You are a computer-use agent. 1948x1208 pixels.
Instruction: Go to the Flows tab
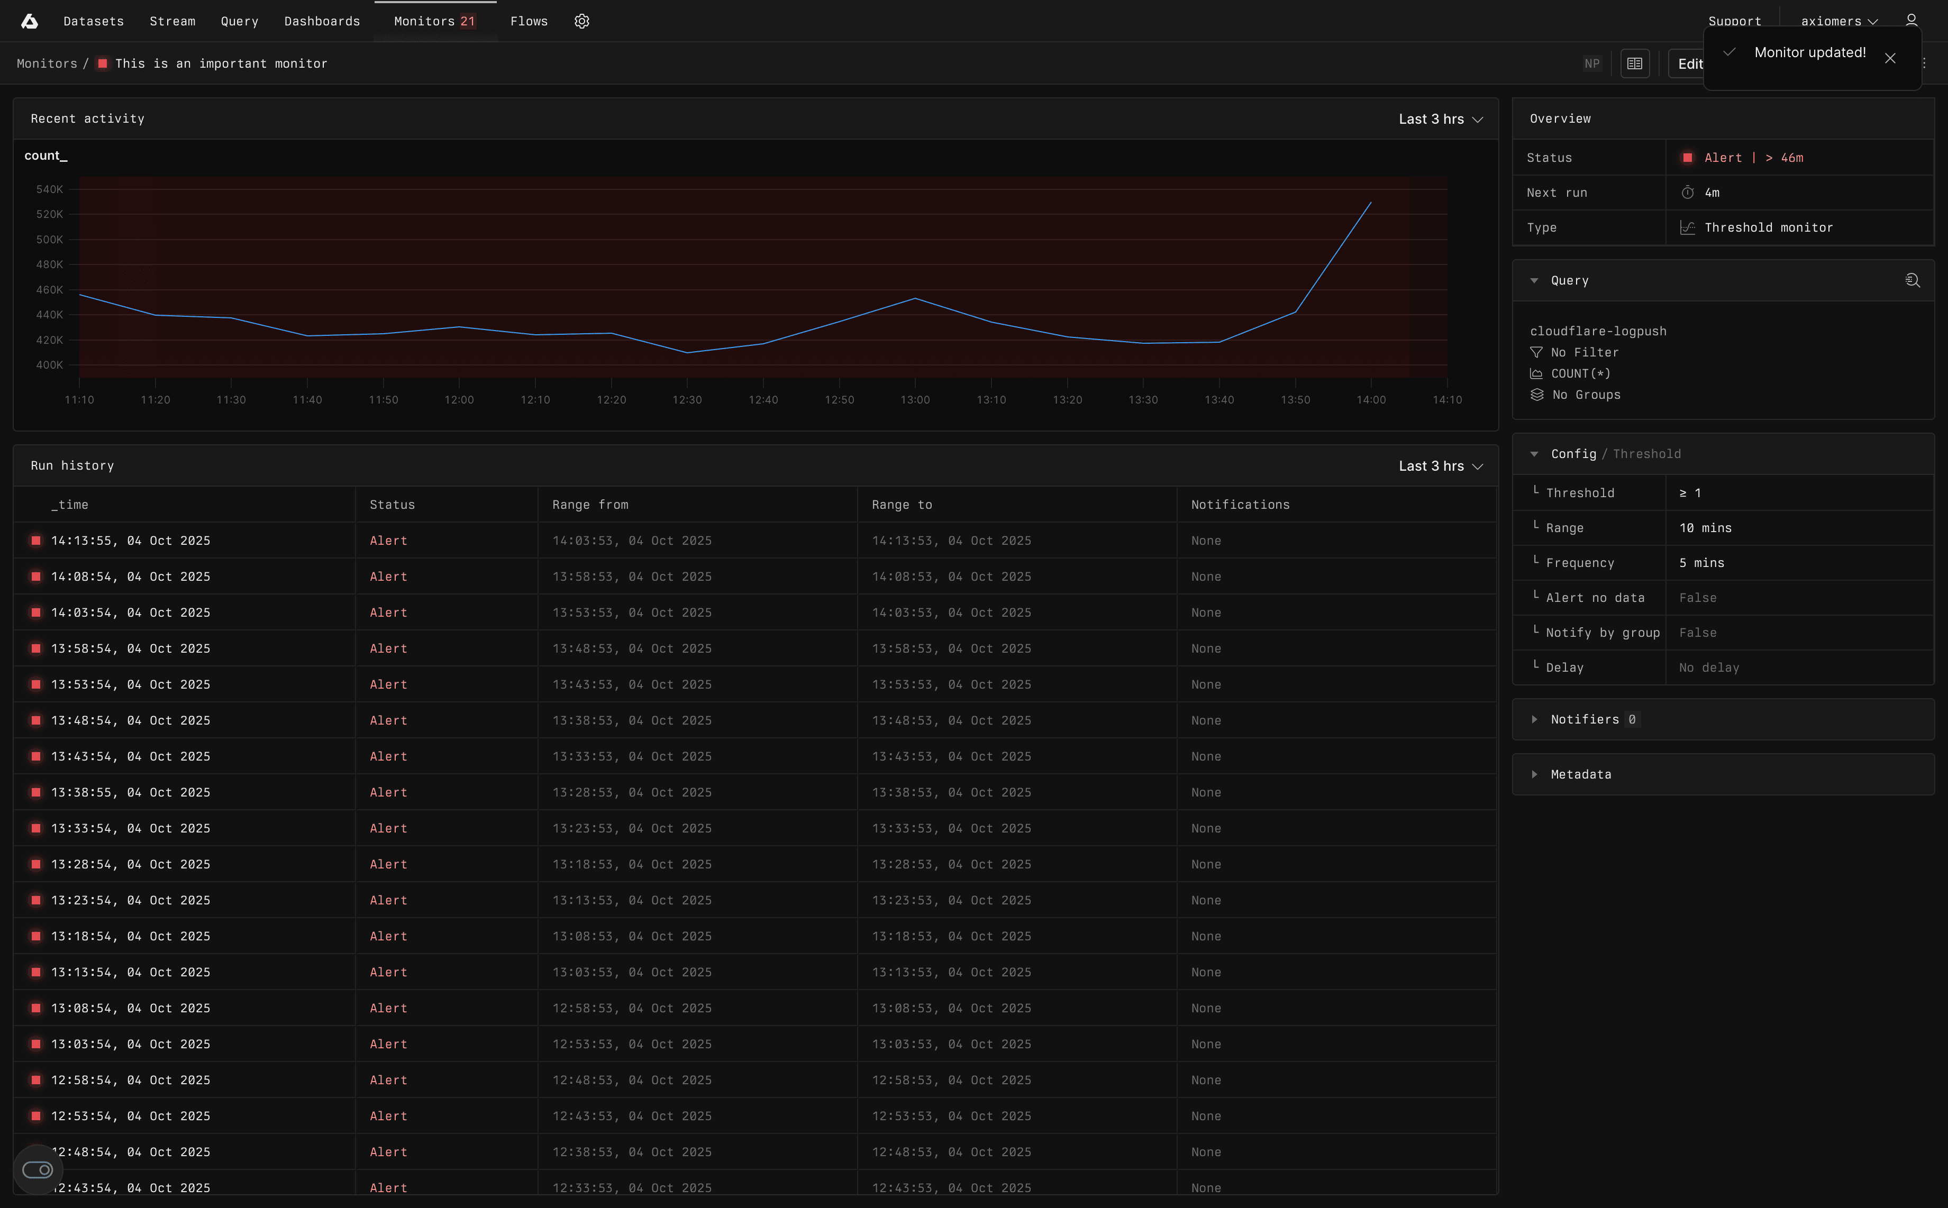point(529,22)
